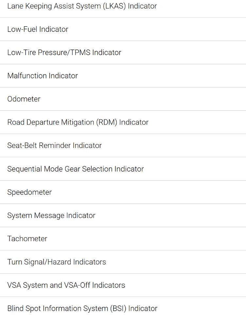Click the word 'Indicator' in LKAS row
Viewport: 246px width, 315px height.
pyautogui.click(x=142, y=6)
